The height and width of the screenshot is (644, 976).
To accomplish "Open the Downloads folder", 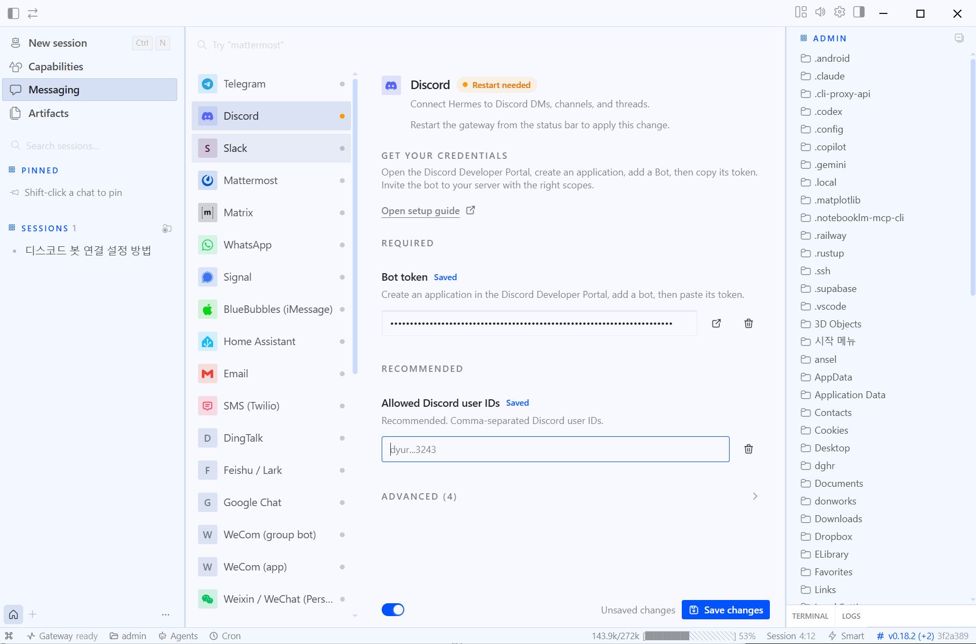I will coord(839,518).
